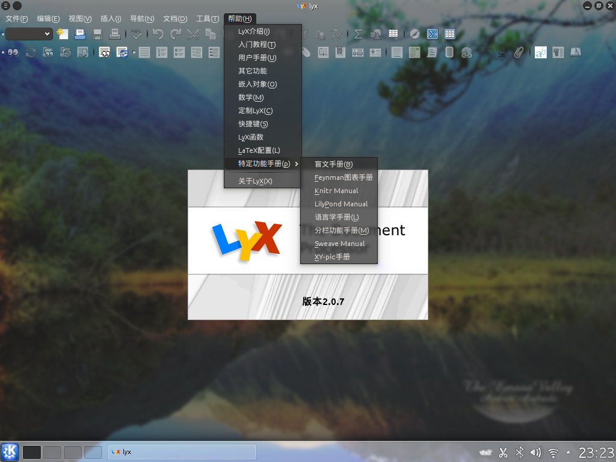Switch to the first virtual desktop pager box
This screenshot has height=462, width=616.
pyautogui.click(x=32, y=452)
